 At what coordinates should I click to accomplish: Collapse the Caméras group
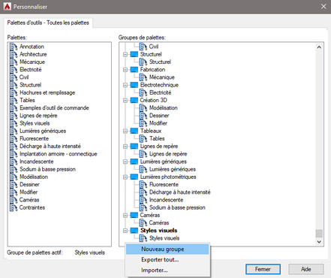click(x=125, y=216)
